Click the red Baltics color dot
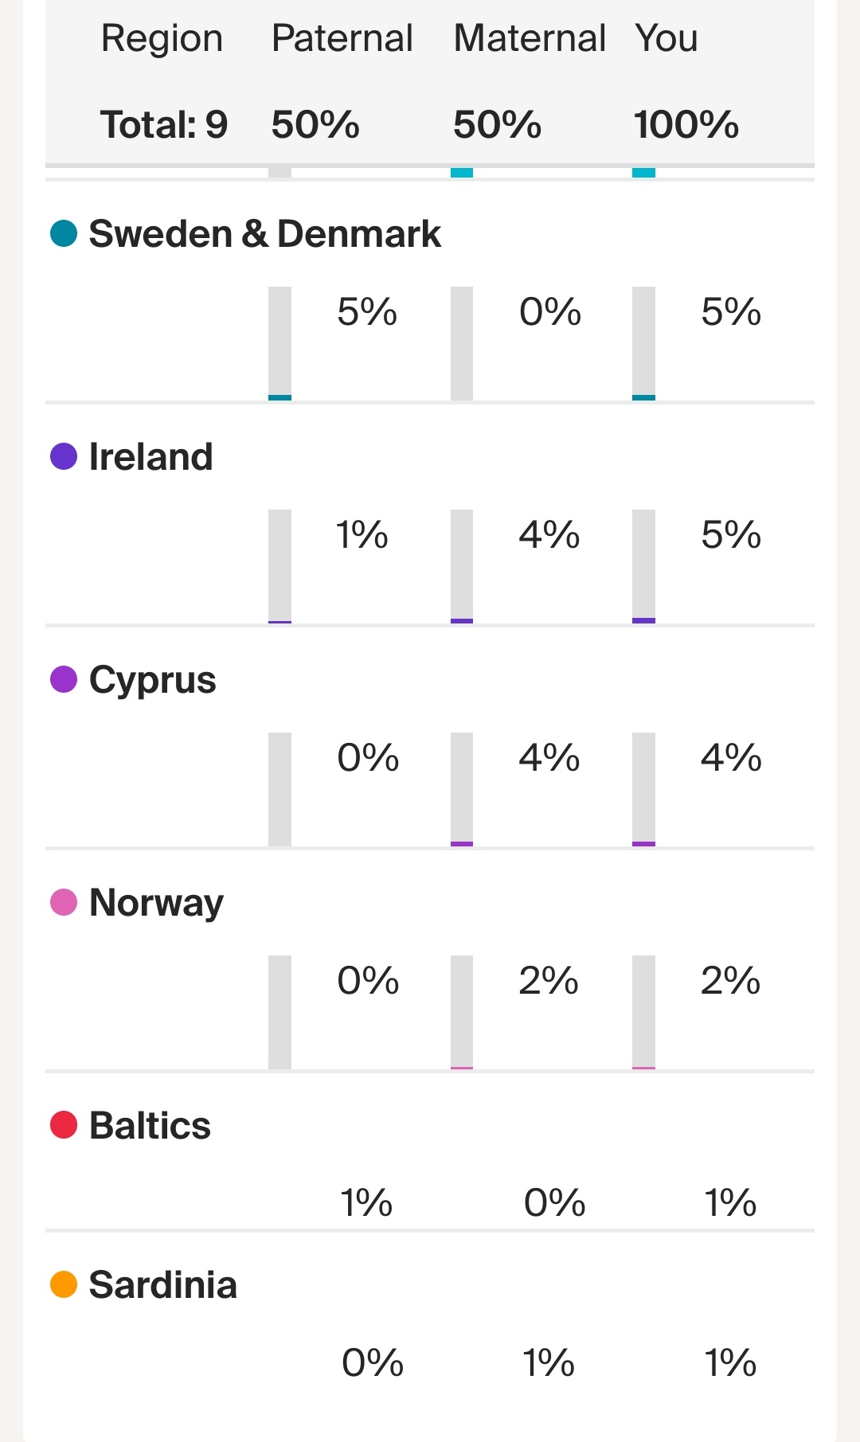860x1442 pixels. point(64,1126)
